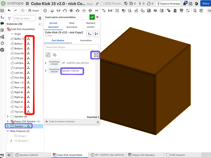Click the Undo arrow

tap(9, 11)
